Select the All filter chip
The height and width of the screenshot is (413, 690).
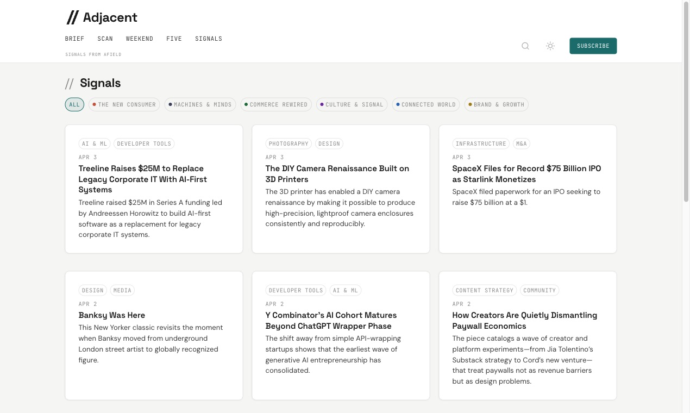click(x=74, y=104)
